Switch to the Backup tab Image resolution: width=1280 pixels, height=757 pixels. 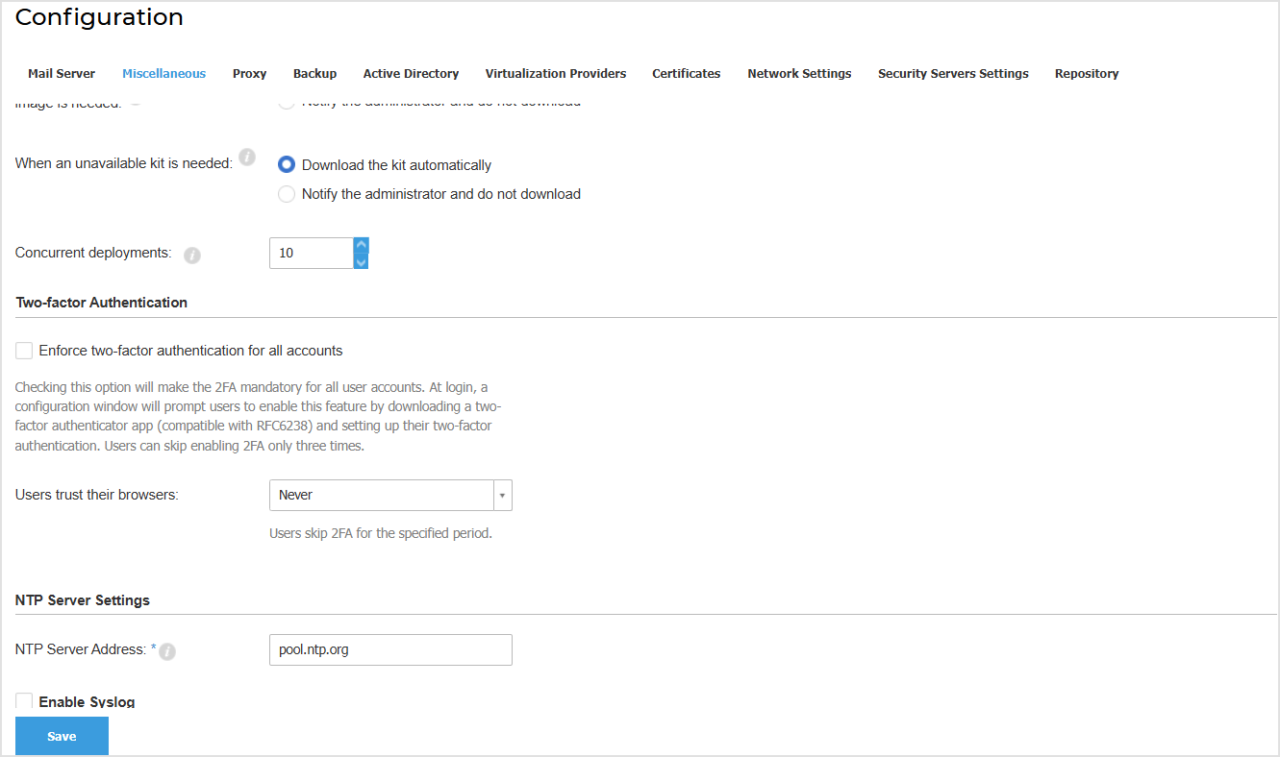click(314, 73)
